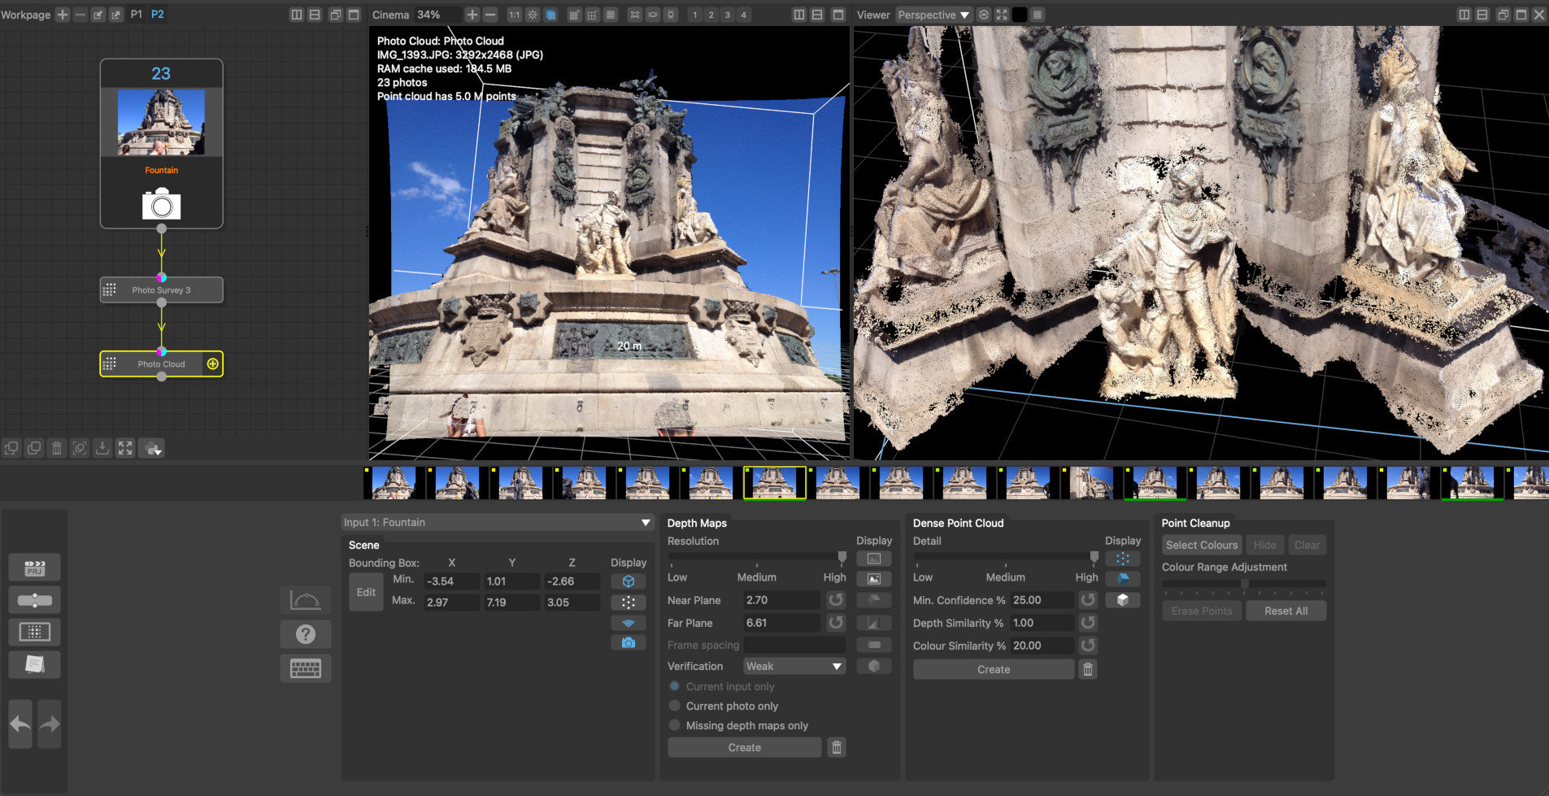Click Reset All in Point Cleanup
The image size is (1549, 796).
point(1286,611)
